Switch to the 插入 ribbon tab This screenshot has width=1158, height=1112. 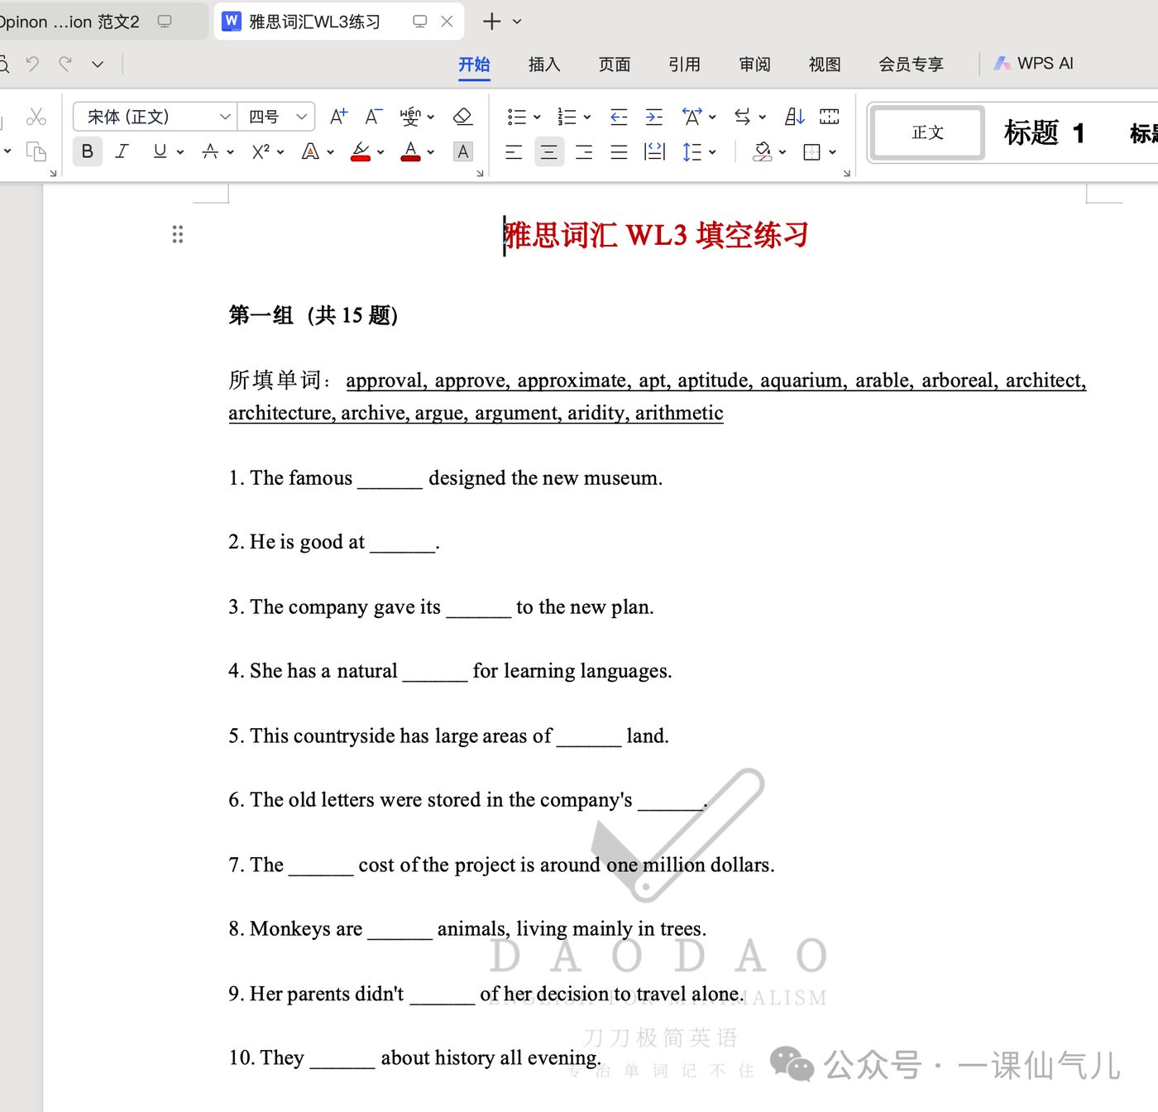coord(544,65)
